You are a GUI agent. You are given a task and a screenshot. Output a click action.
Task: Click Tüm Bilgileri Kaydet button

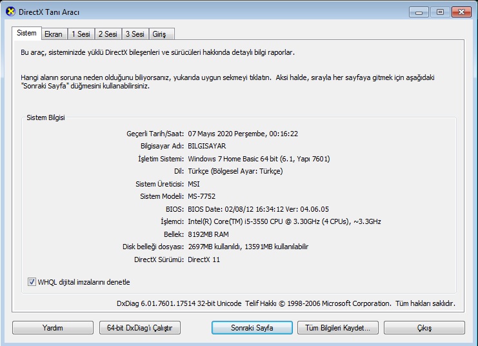[338, 328]
